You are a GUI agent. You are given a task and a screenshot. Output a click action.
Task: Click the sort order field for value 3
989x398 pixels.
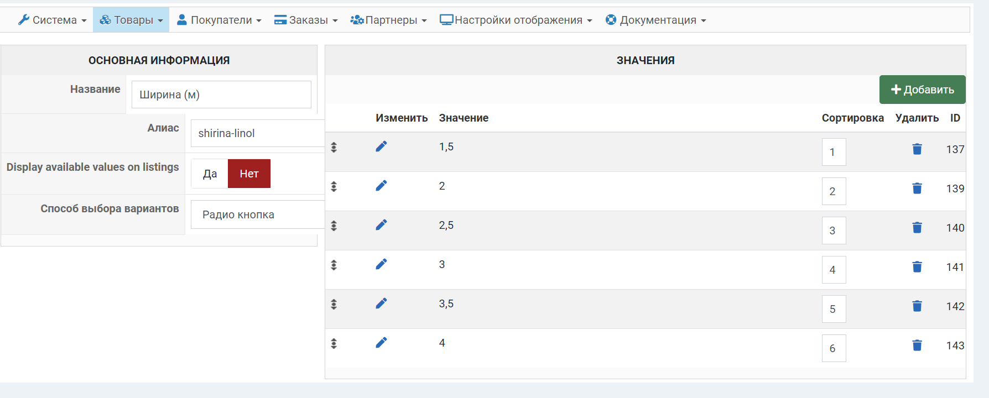[x=834, y=270]
